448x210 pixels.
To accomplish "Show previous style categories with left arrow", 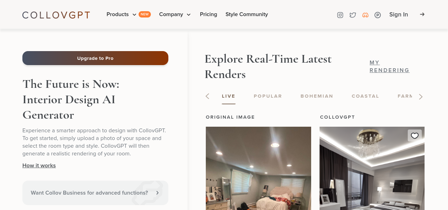I will click(x=207, y=96).
